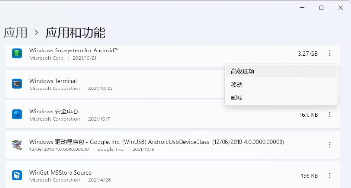Select the WinGet MSStore Source name text
This screenshot has height=188, width=351.
pos(60,173)
